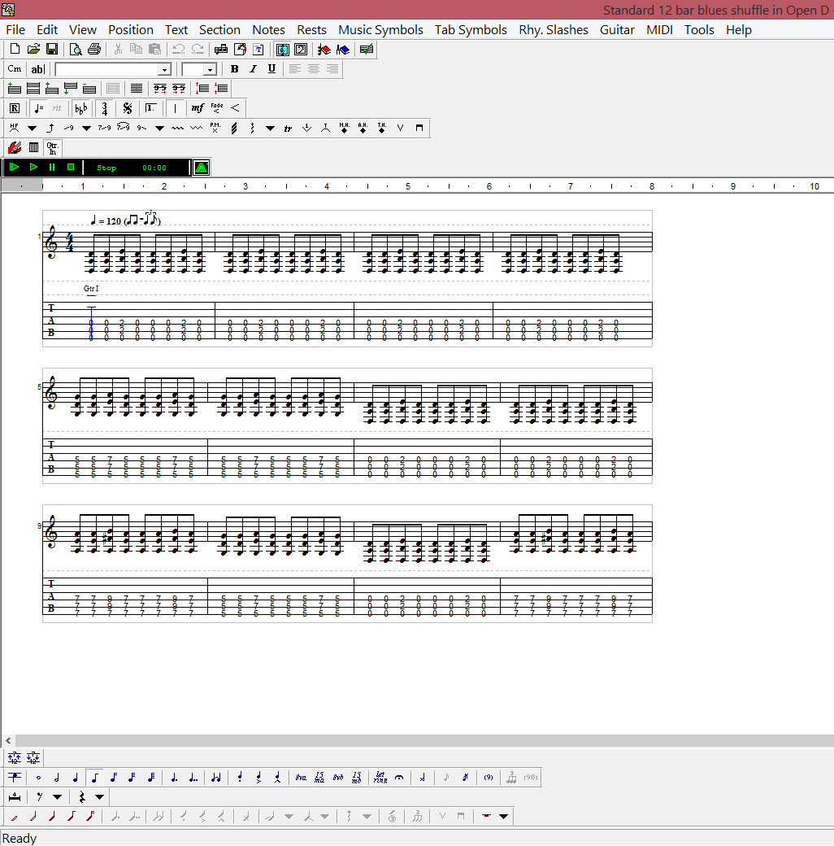Toggle italic text formatting
This screenshot has width=834, height=846.
coord(252,69)
